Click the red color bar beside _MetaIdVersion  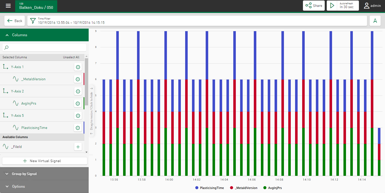(84, 79)
